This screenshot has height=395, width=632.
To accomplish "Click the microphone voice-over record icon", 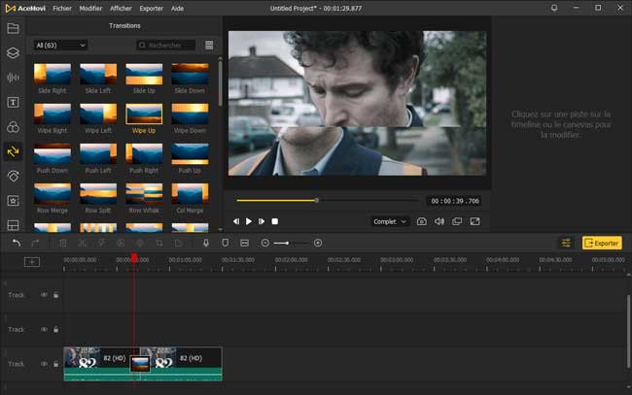I will click(206, 243).
